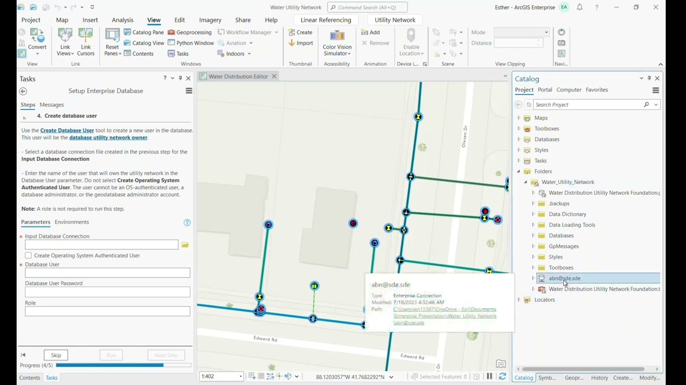Switch to the Analysis ribbon tab
This screenshot has width=686, height=385.
122,20
